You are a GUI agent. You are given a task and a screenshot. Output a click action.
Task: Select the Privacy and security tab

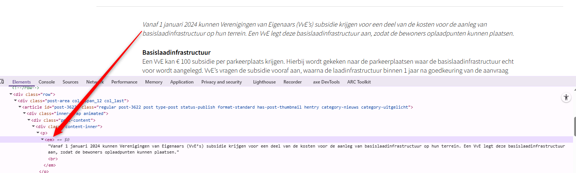click(x=222, y=82)
